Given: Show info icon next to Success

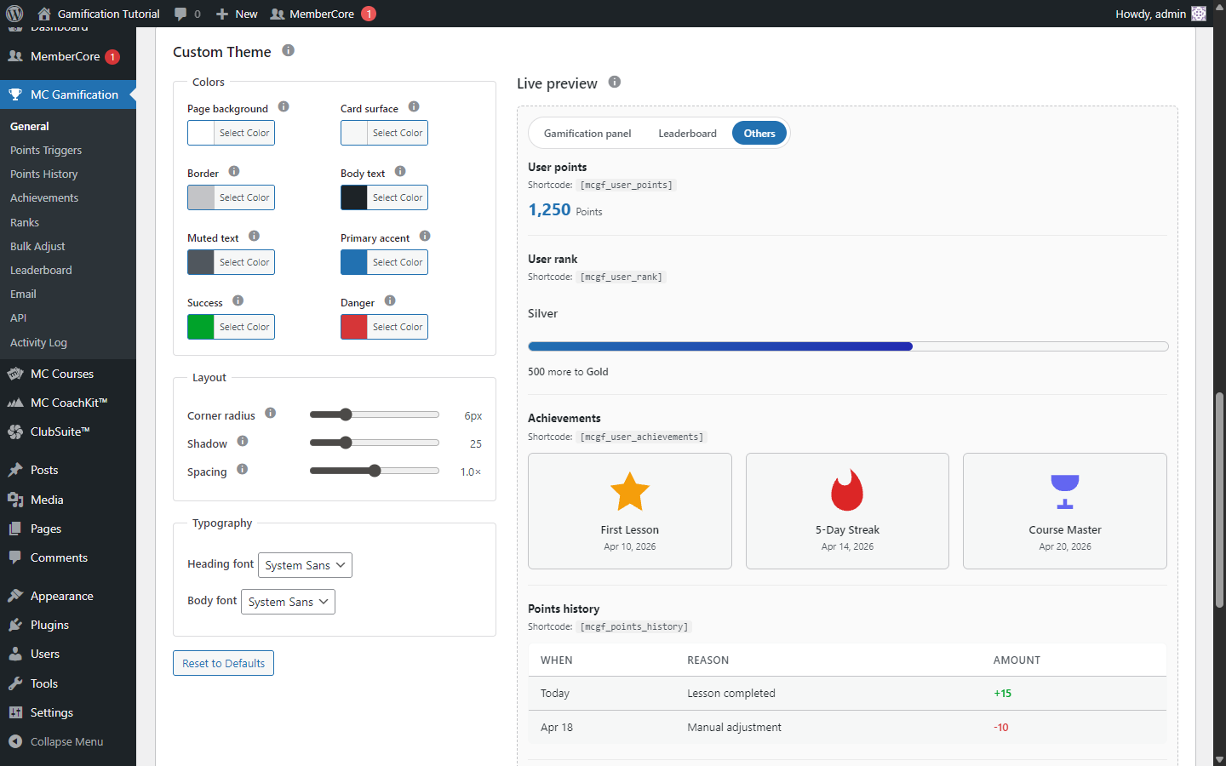Looking at the screenshot, I should 238,300.
